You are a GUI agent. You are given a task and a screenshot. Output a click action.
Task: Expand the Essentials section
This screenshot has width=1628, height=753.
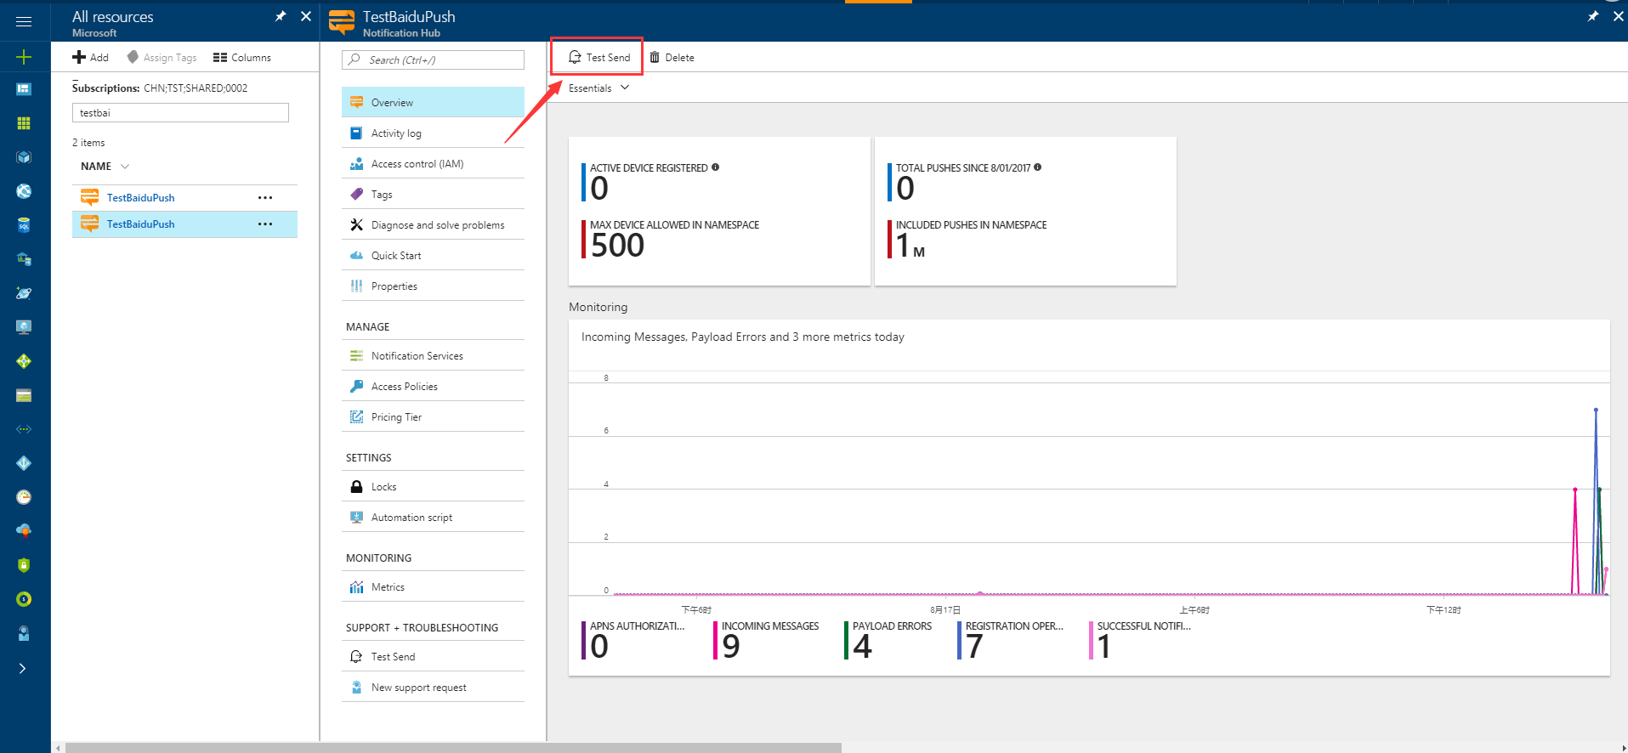(x=598, y=88)
